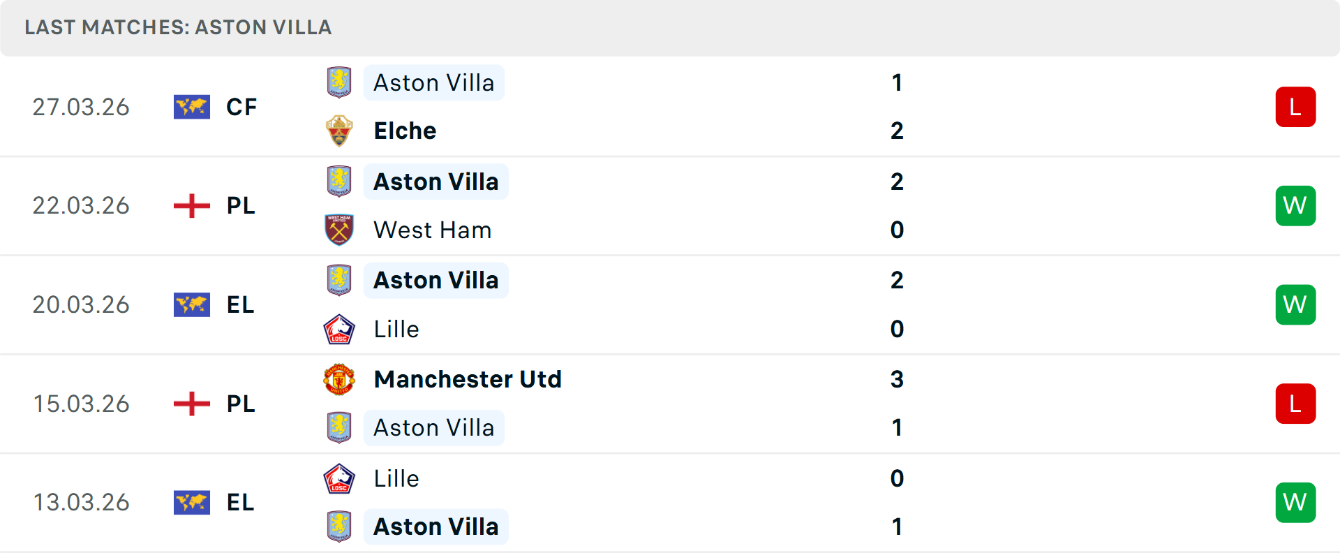Viewport: 1340px width, 553px height.
Task: Toggle the red L result badge on 27.03.26
Action: (1296, 106)
